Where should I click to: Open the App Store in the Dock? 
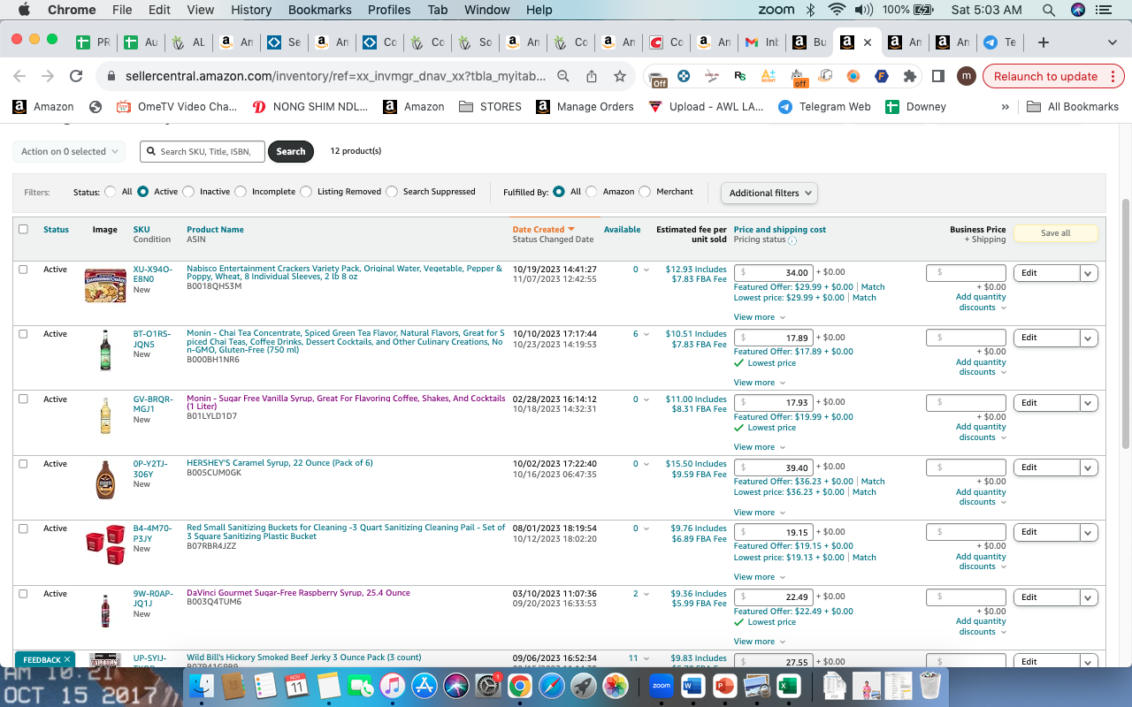pyautogui.click(x=424, y=686)
